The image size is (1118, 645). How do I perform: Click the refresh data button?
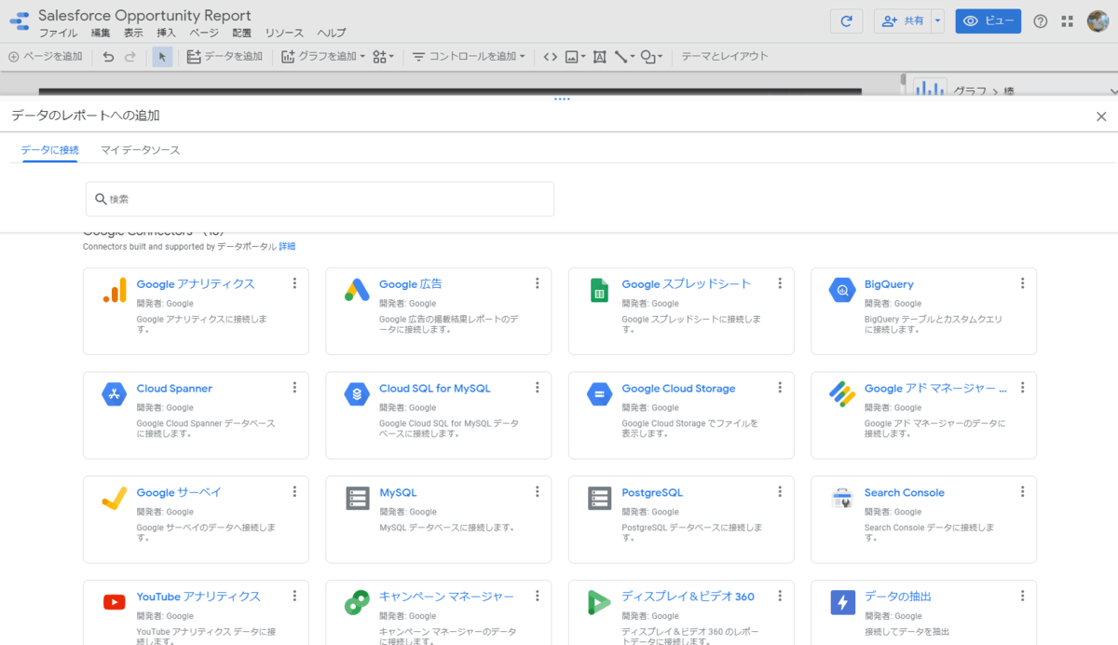tap(846, 21)
